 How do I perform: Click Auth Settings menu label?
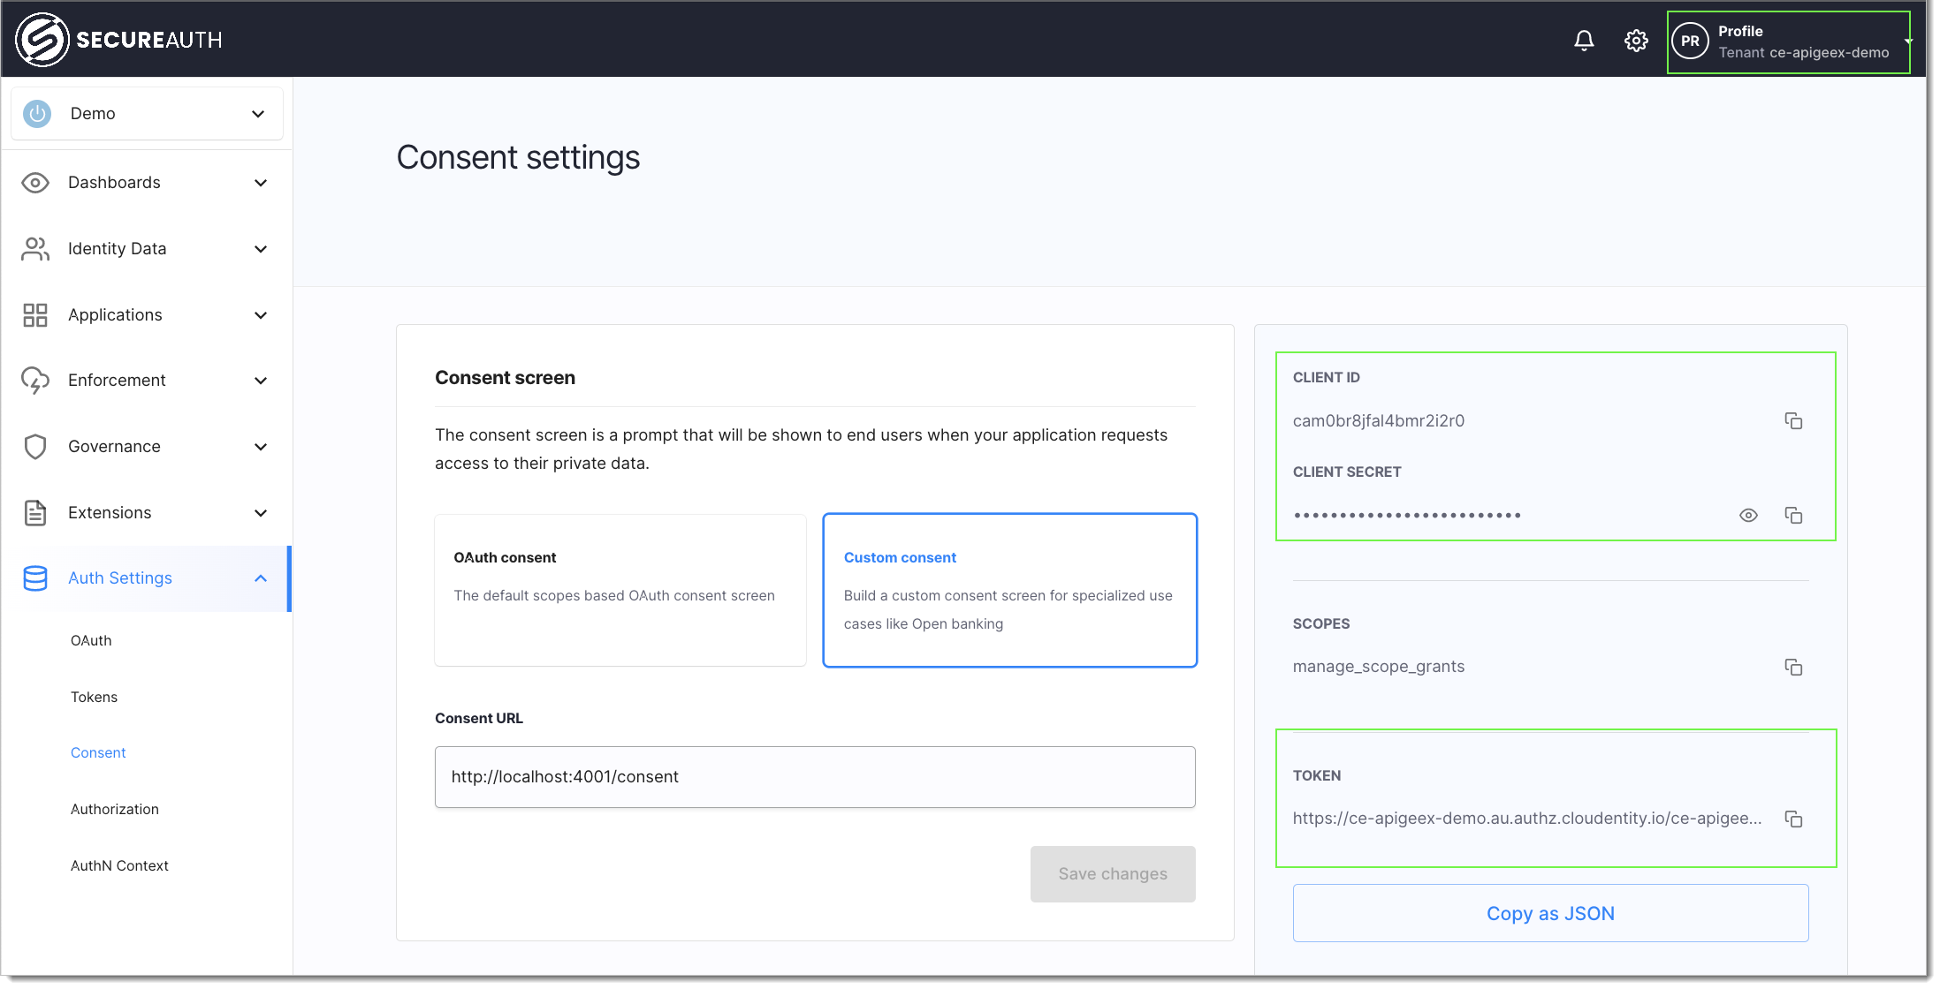point(120,578)
